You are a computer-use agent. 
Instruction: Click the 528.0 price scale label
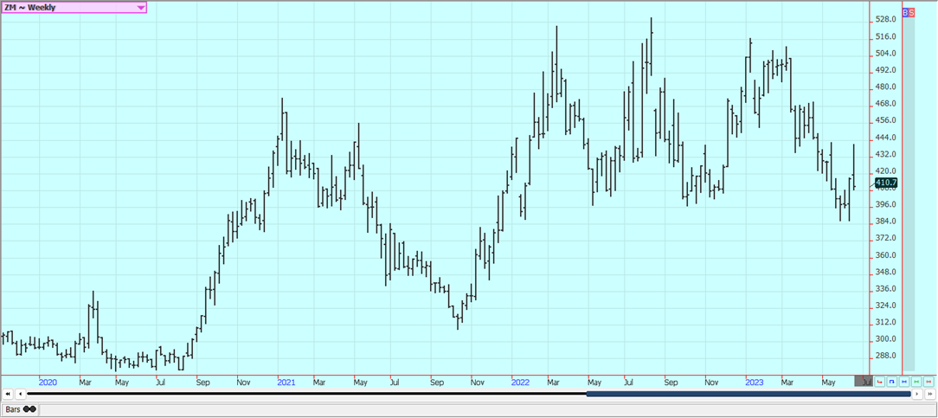point(885,20)
